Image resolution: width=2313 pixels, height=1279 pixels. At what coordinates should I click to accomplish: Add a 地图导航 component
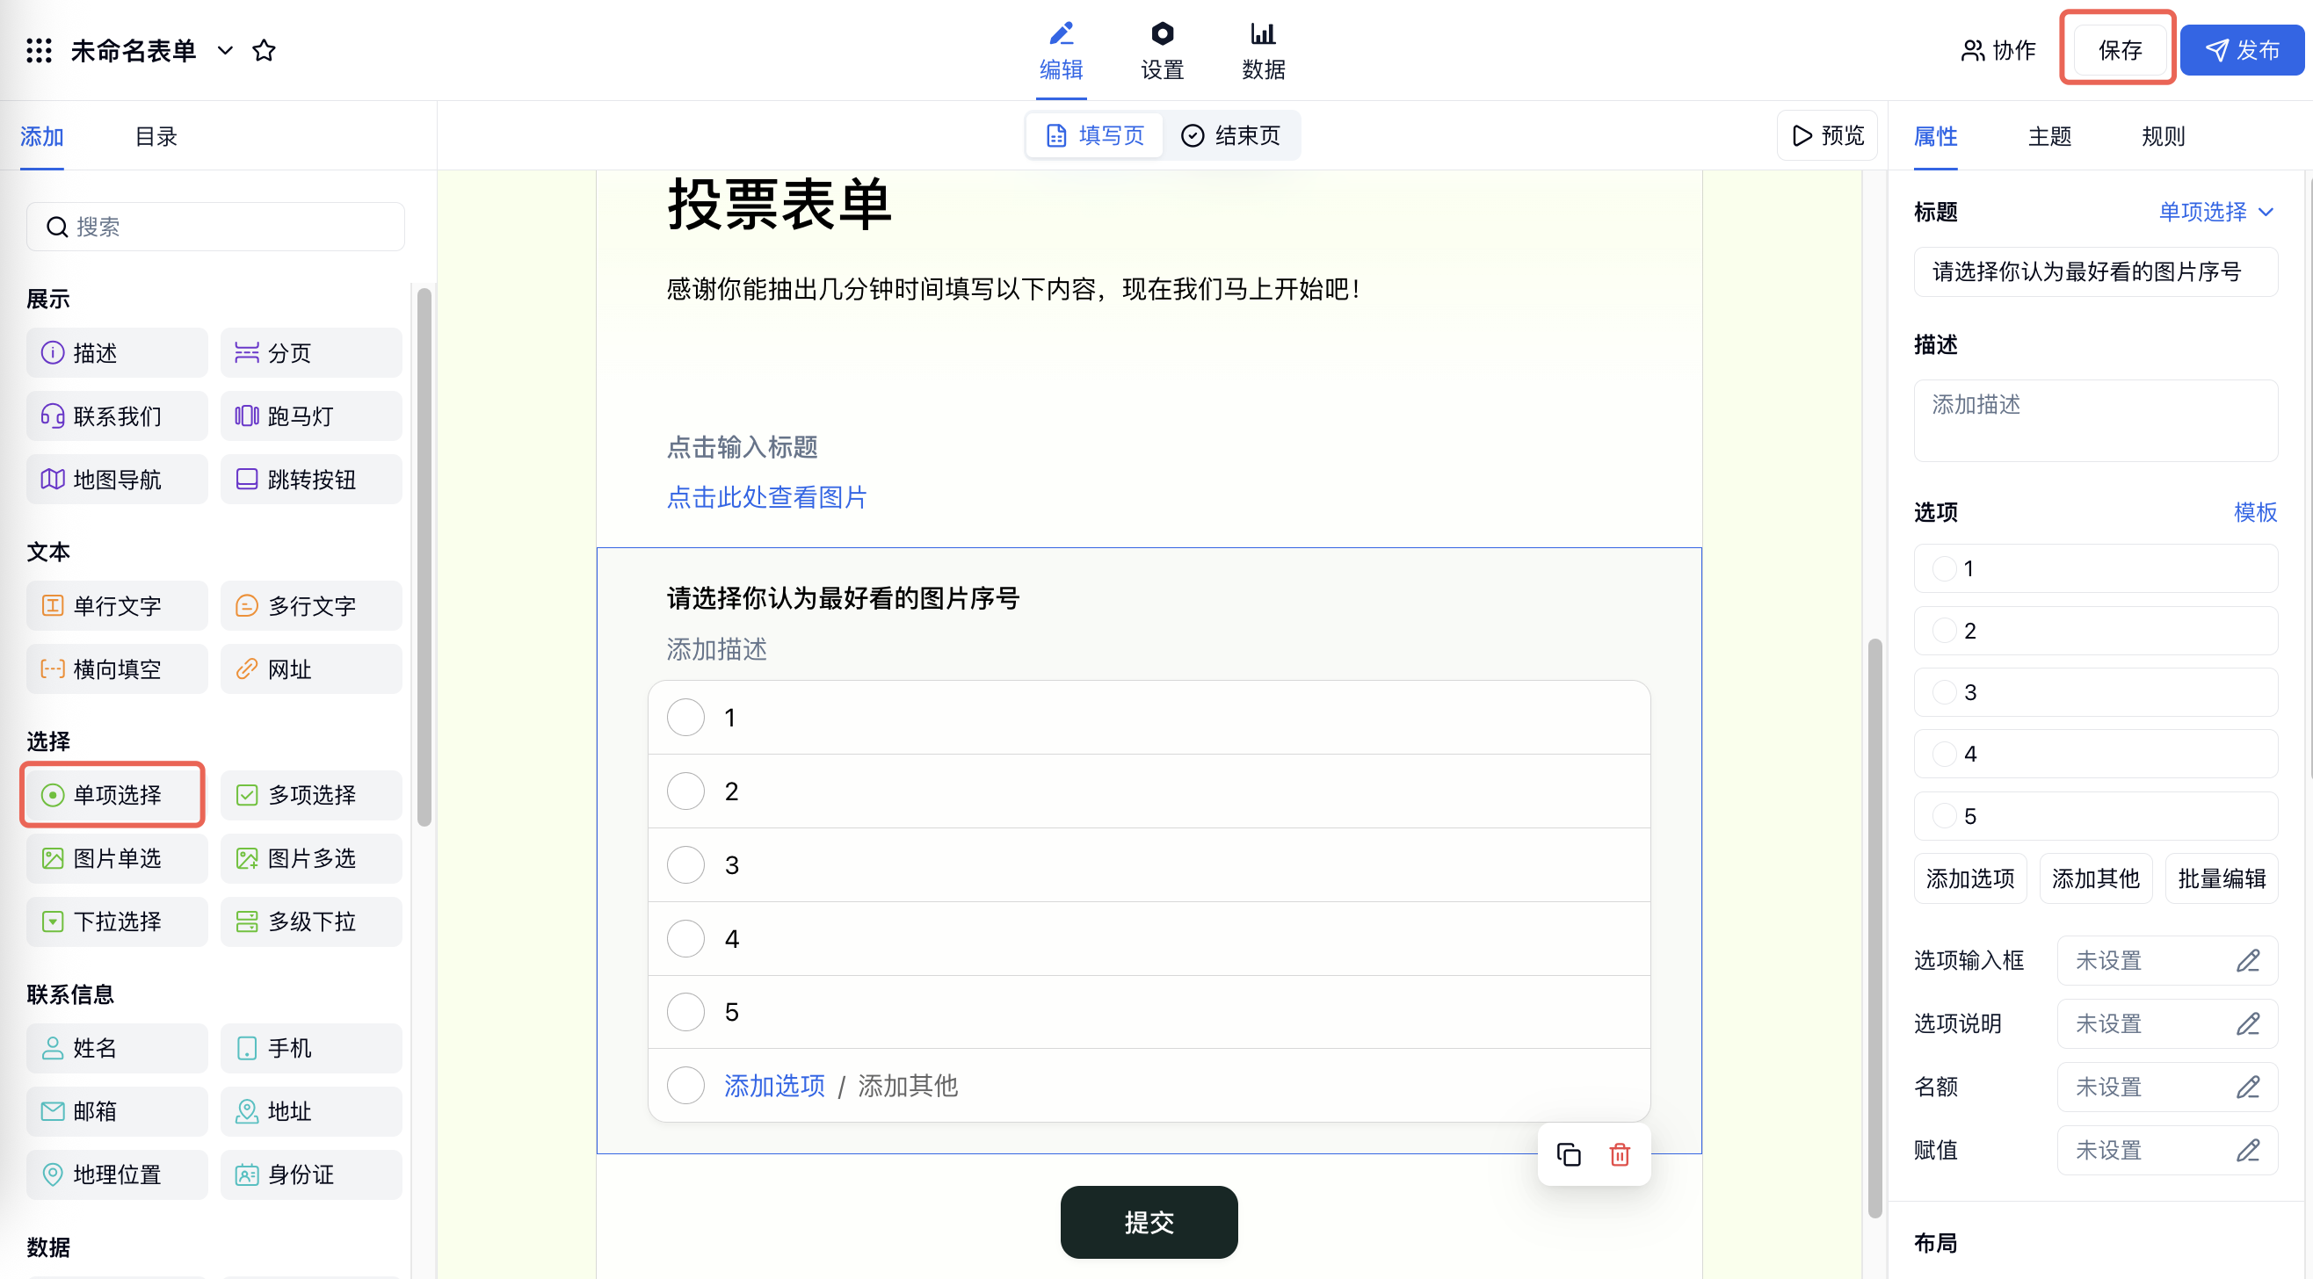117,480
